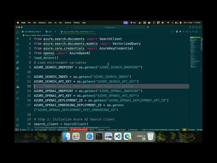Open Source Control view in activity bar

[x=18, y=86]
